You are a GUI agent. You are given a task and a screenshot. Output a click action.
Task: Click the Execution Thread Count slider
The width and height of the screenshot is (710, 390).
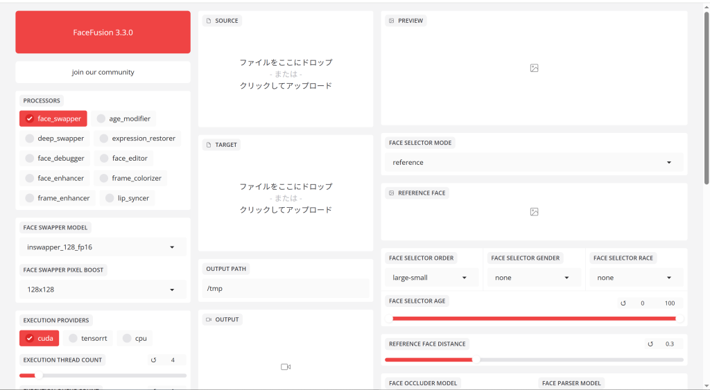[x=103, y=375]
